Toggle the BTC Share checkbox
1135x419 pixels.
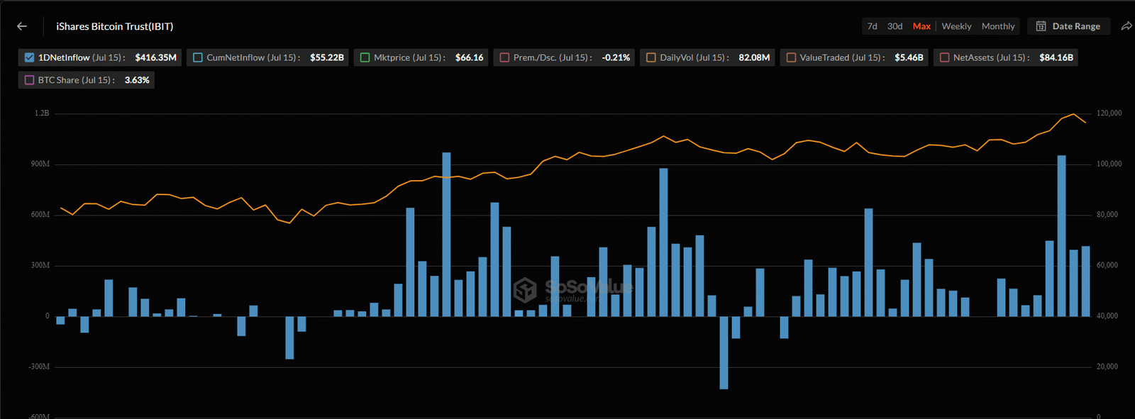[29, 80]
